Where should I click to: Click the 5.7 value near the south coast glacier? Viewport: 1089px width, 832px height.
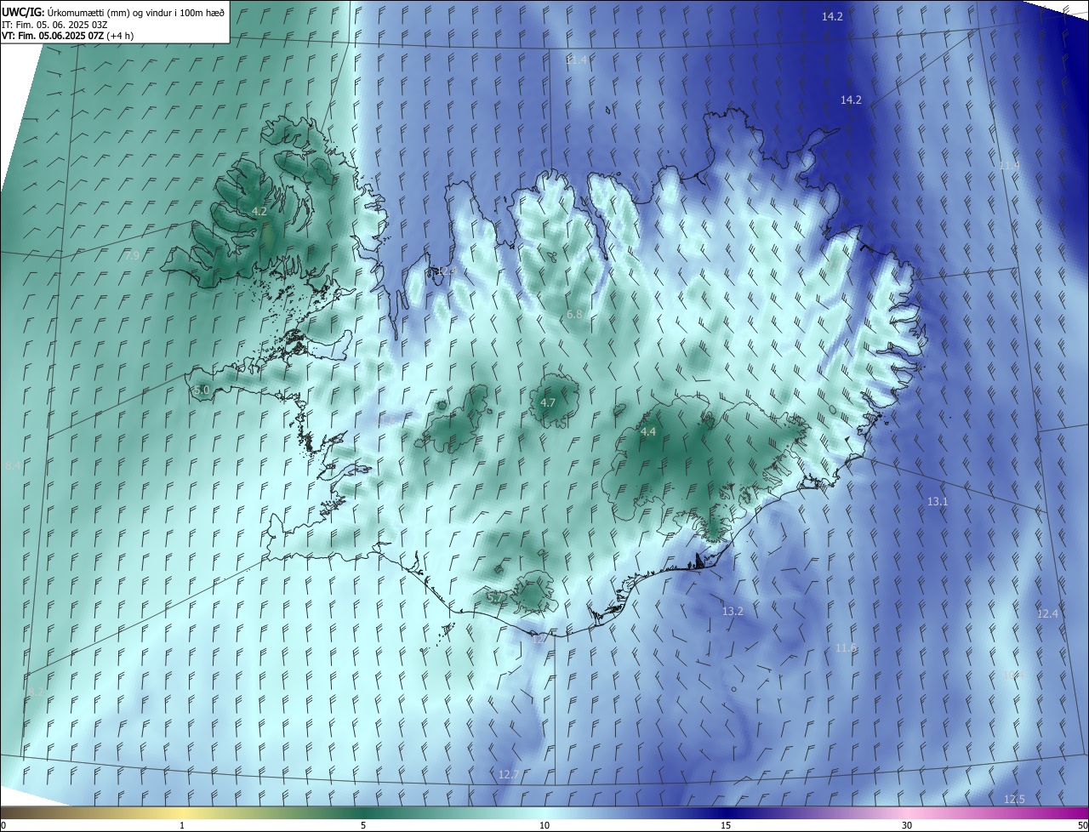click(x=495, y=597)
